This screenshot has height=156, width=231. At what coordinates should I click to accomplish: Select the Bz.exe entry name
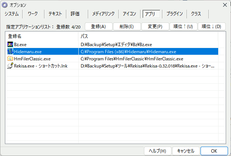(20, 44)
